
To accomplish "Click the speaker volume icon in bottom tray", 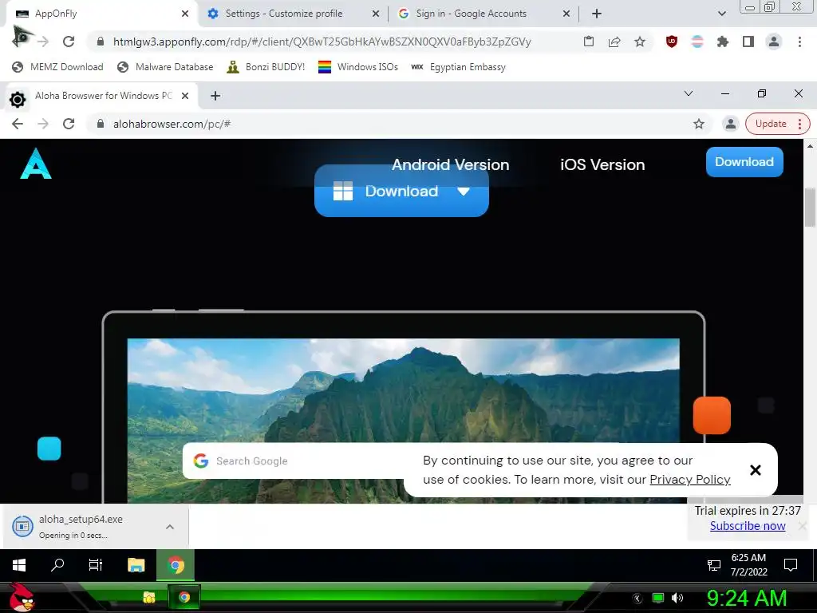I will pos(677,598).
